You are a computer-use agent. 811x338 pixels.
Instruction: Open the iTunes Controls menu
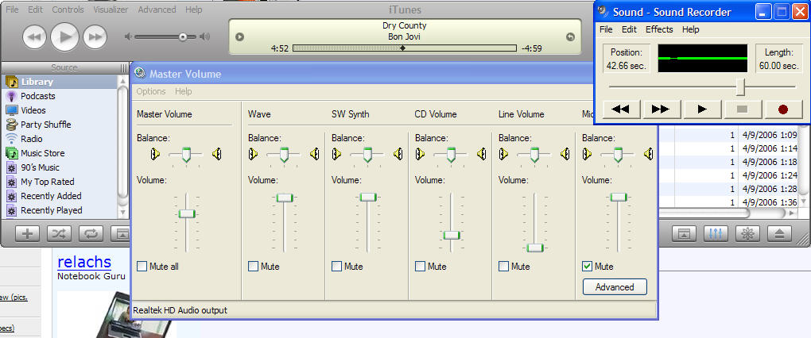(x=68, y=10)
